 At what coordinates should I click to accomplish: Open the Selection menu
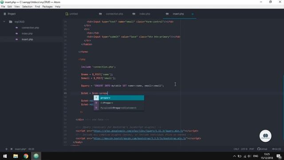click(x=28, y=7)
